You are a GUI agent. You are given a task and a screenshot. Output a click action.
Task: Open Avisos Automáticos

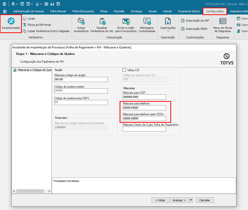pyautogui.click(x=81, y=25)
